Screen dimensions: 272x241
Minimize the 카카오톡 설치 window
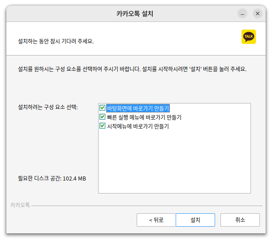coord(242,13)
